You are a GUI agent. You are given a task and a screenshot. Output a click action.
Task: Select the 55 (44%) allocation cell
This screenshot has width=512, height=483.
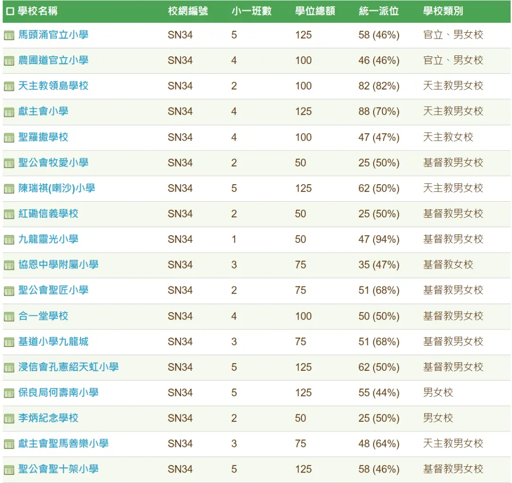(x=379, y=393)
